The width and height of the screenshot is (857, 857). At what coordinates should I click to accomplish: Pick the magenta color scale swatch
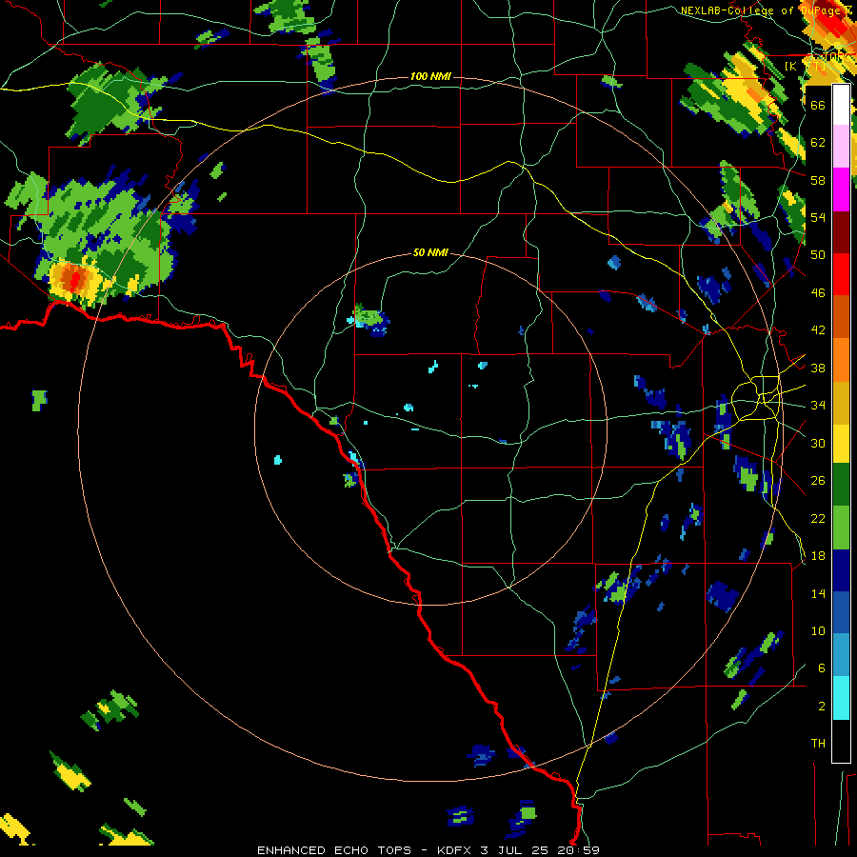(x=841, y=189)
